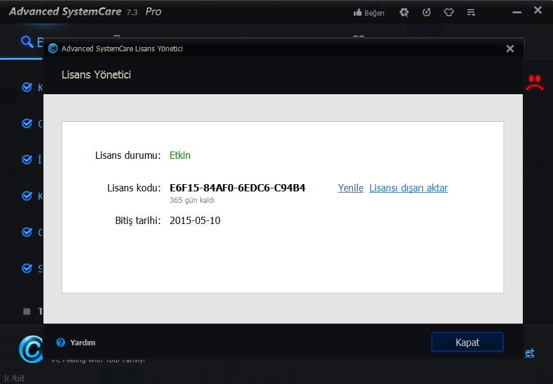The width and height of the screenshot is (553, 384).
Task: Toggle the topmost blue checkmark in left list
Action: (x=27, y=88)
